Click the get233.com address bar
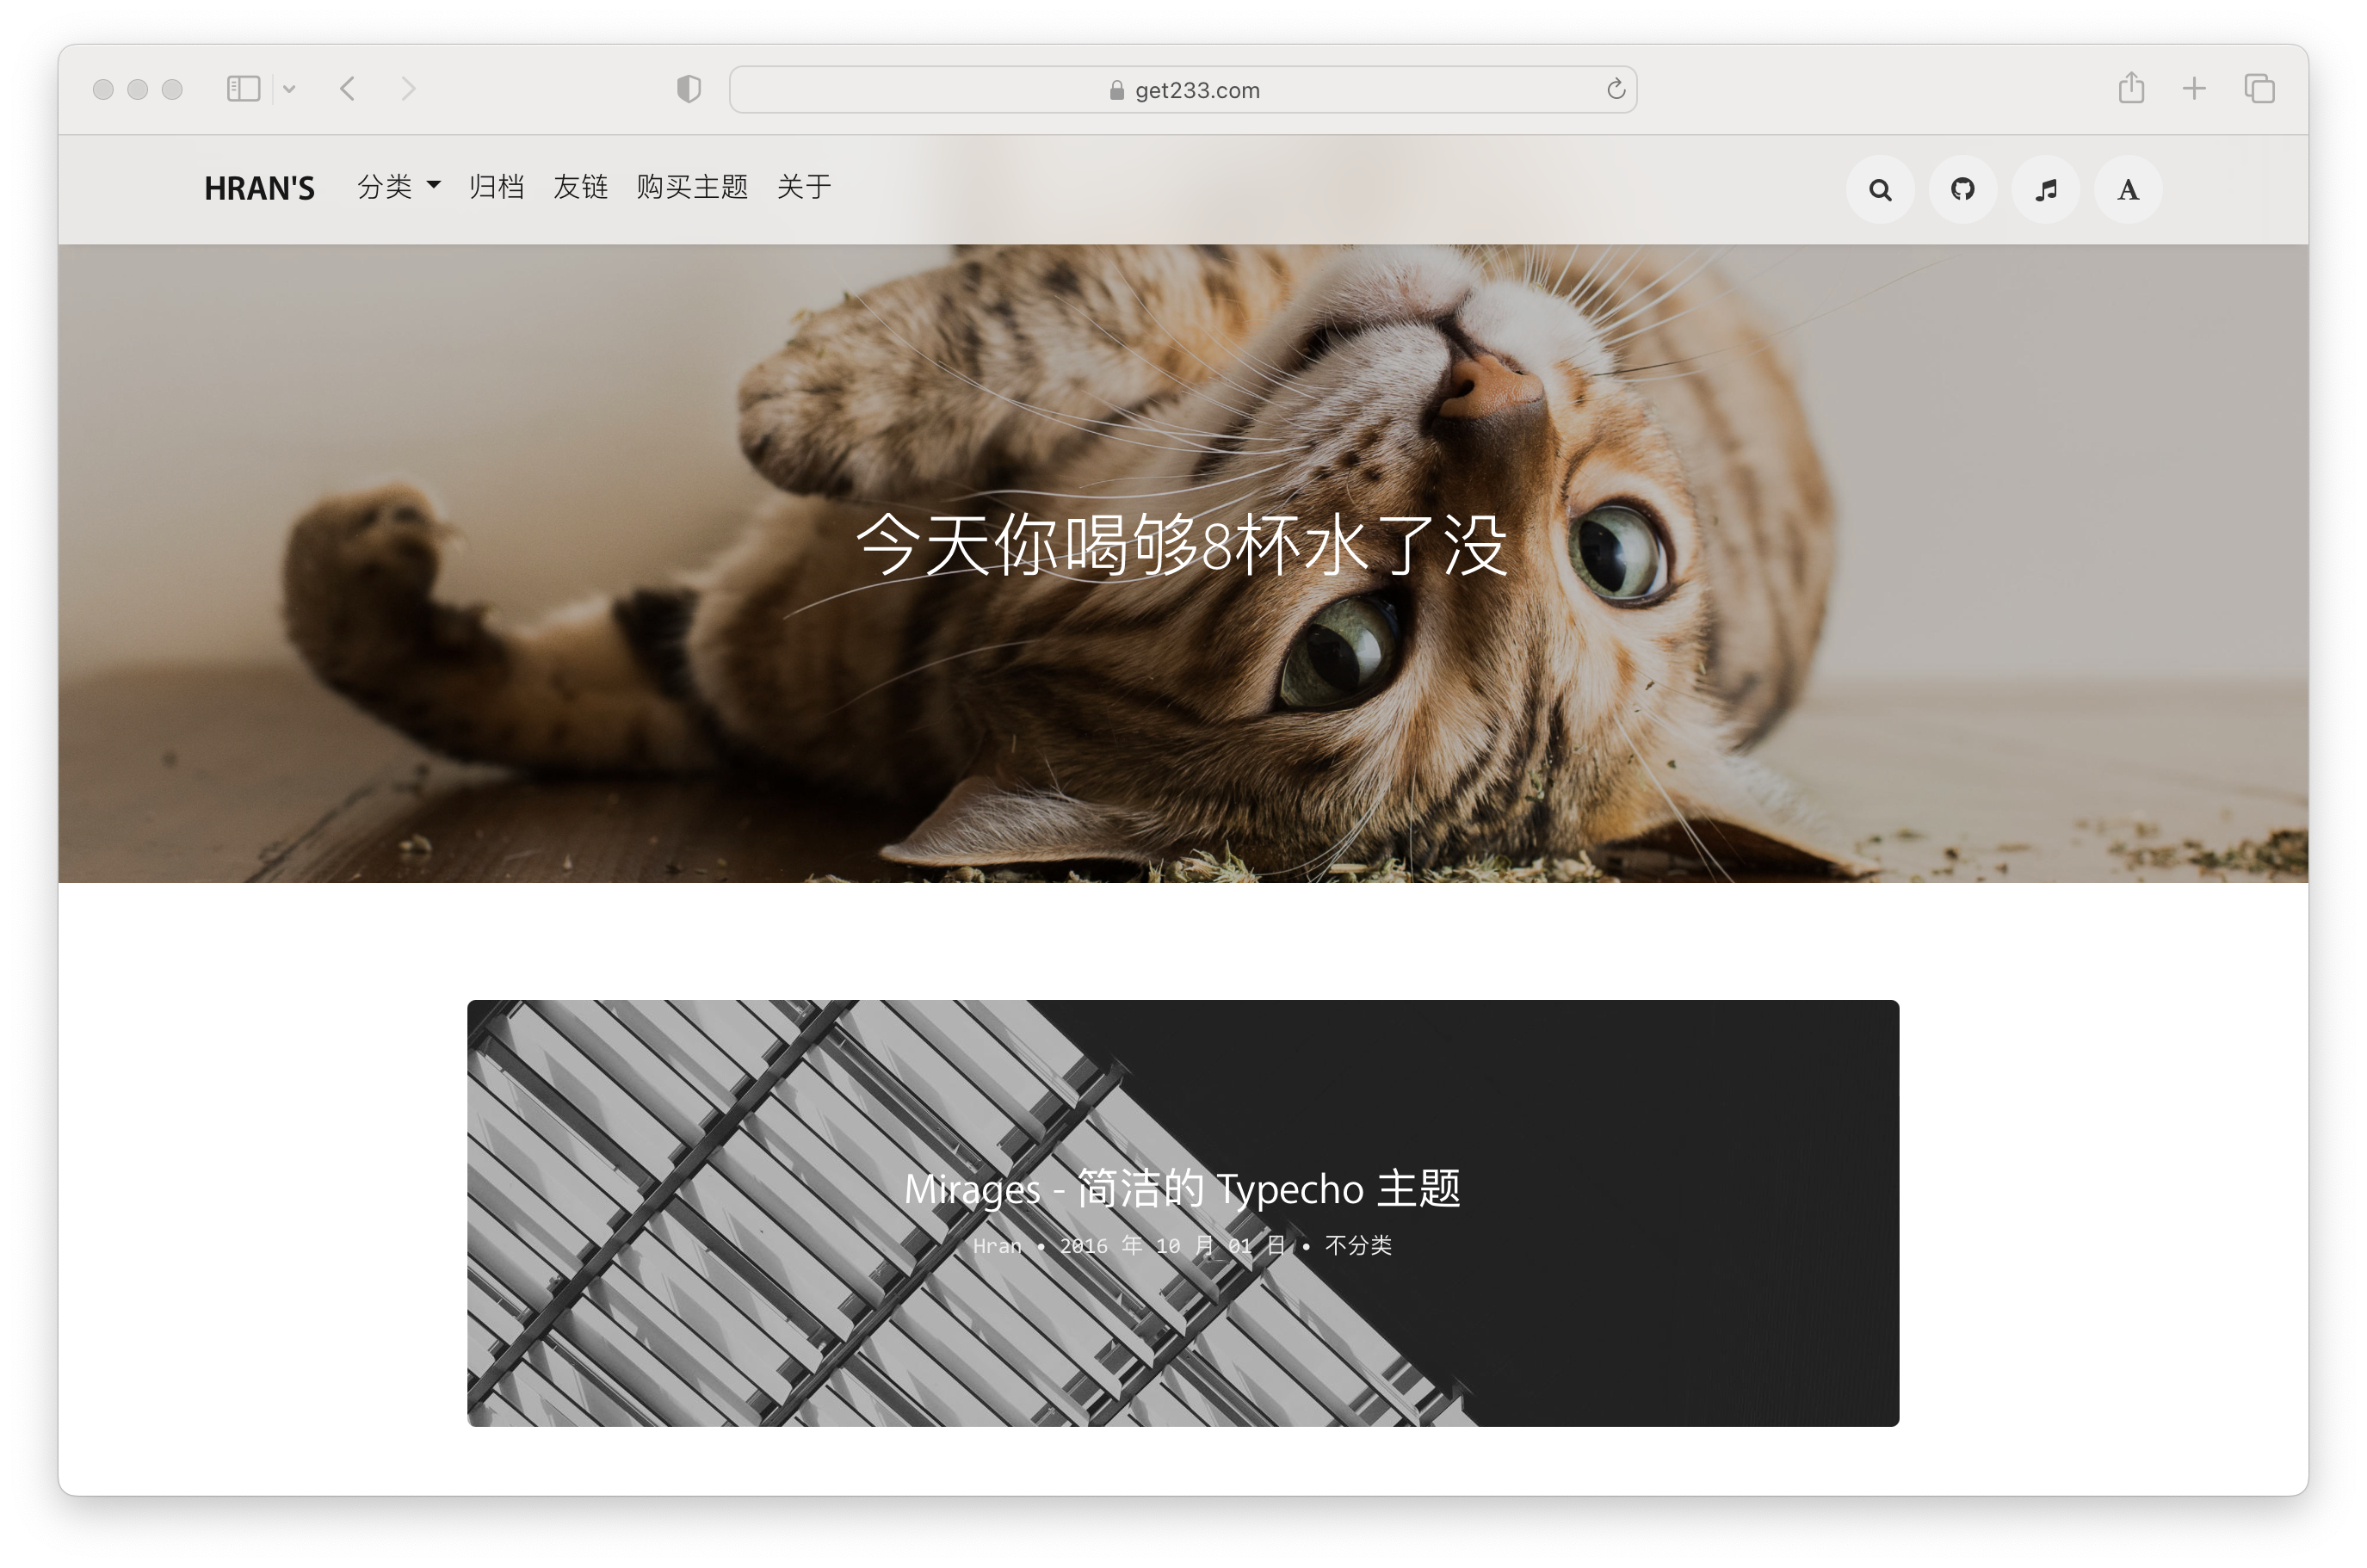The image size is (2367, 1568). 1182,90
